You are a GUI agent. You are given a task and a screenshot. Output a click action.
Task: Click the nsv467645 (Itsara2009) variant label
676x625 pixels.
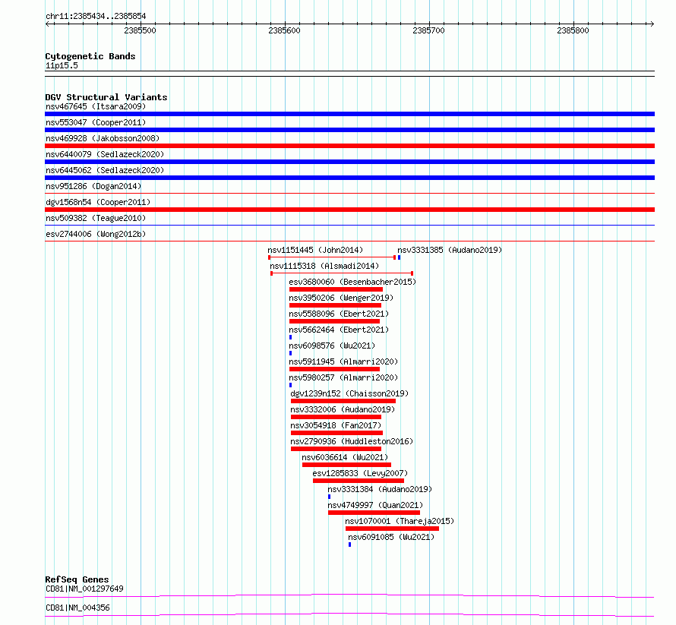pyautogui.click(x=96, y=106)
